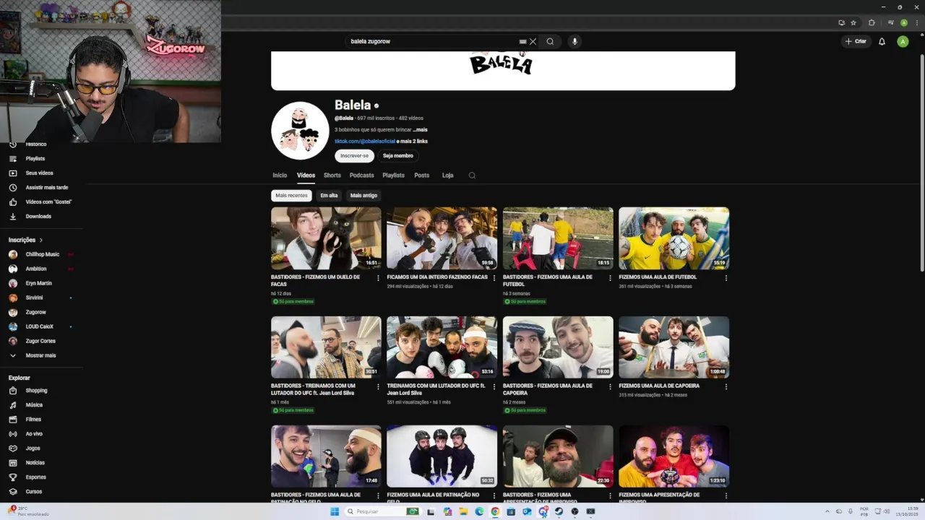Image resolution: width=925 pixels, height=520 pixels.
Task: Open the account avatar menu
Action: pos(903,41)
